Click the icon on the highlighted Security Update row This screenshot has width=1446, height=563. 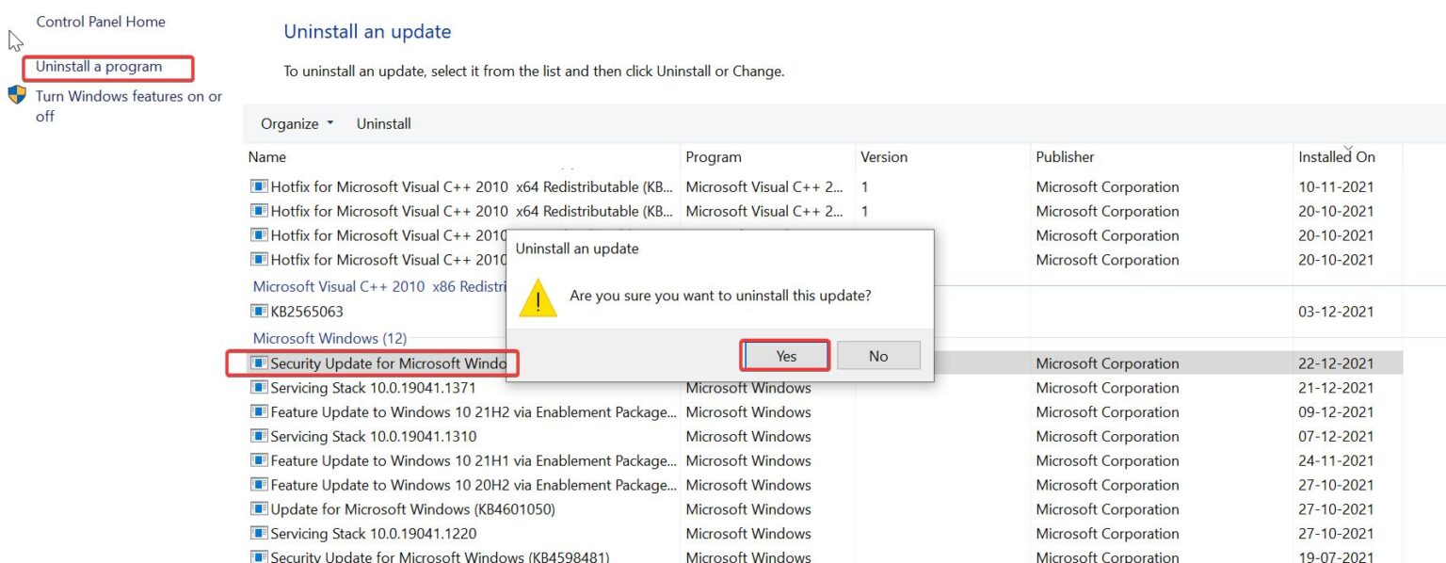coord(261,362)
